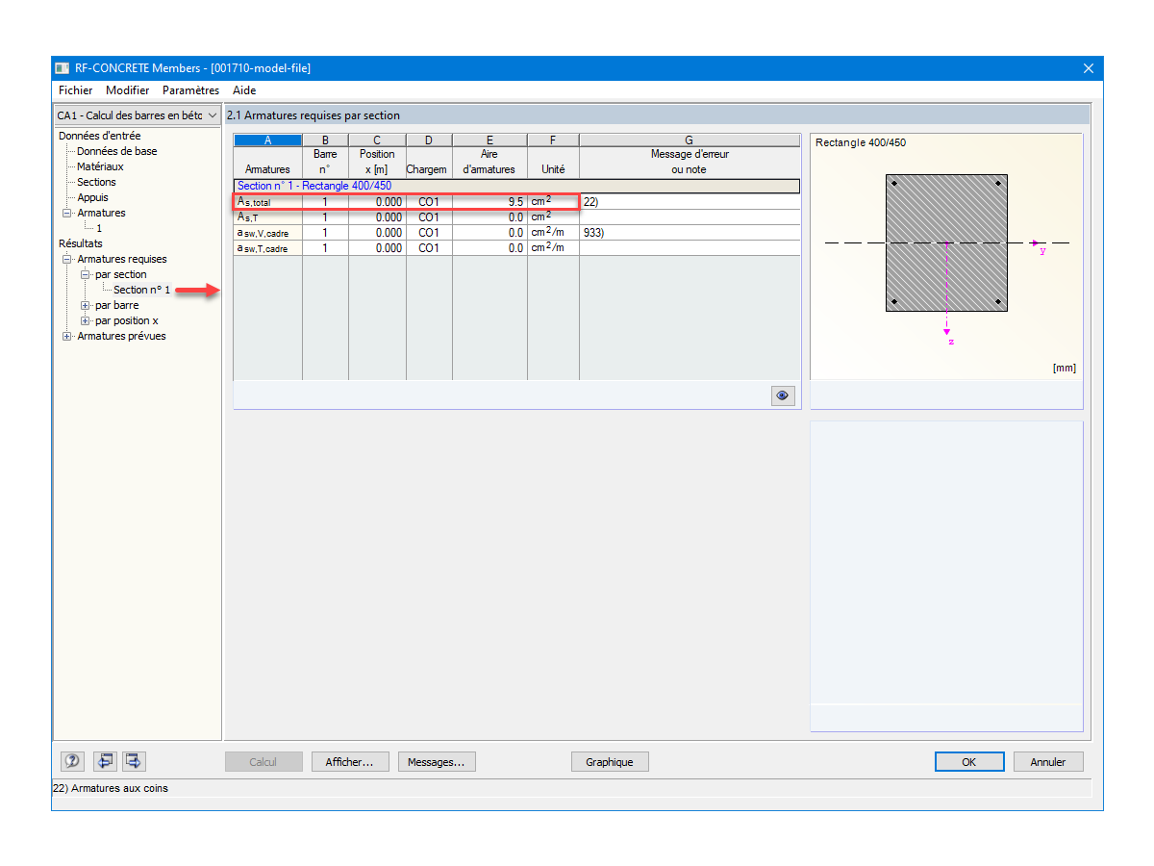Image resolution: width=1154 pixels, height=866 pixels.
Task: Click the Afficher... button
Action: pos(350,761)
